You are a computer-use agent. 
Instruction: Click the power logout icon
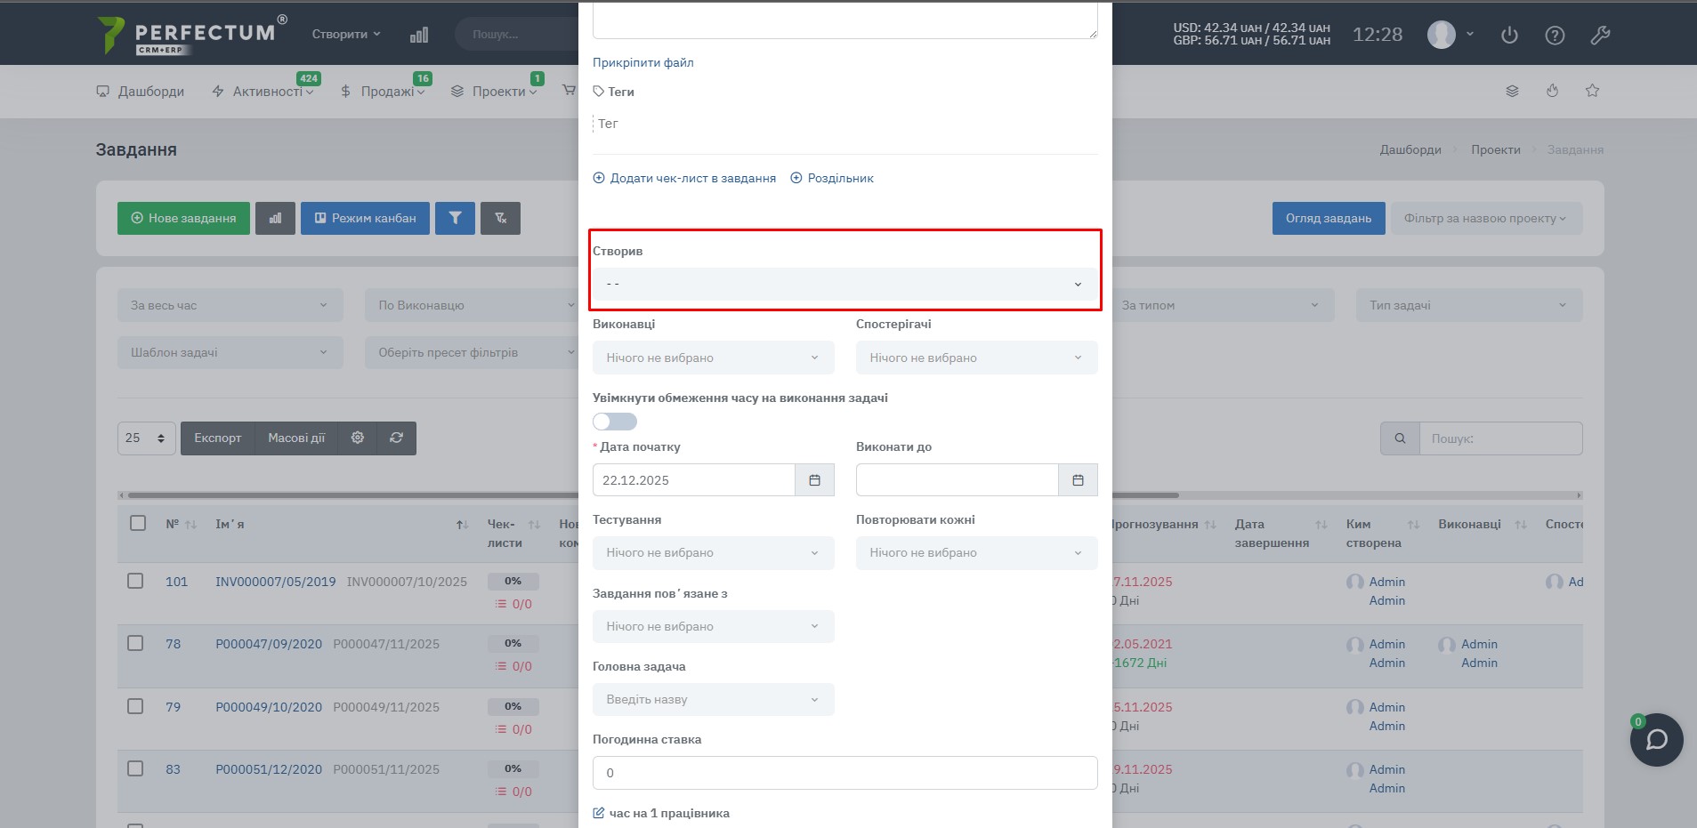coord(1508,36)
